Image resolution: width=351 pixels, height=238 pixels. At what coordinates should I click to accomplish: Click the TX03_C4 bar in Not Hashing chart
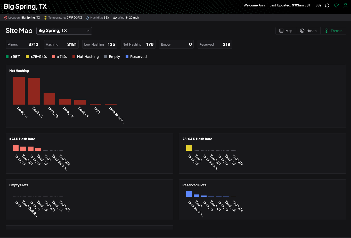[x=19, y=91]
